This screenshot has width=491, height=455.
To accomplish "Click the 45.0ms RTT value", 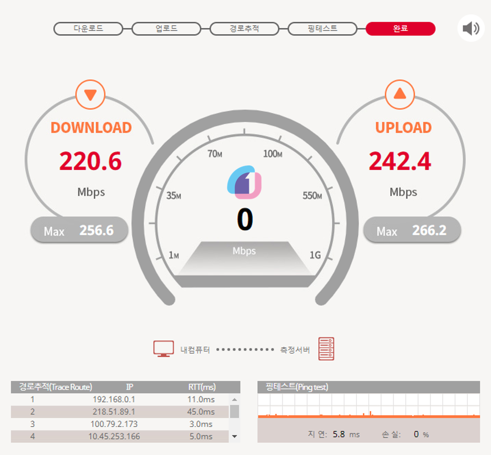I will [201, 412].
